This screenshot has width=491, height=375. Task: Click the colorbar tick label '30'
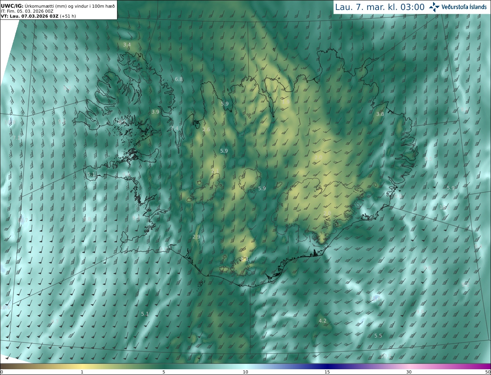coord(409,372)
